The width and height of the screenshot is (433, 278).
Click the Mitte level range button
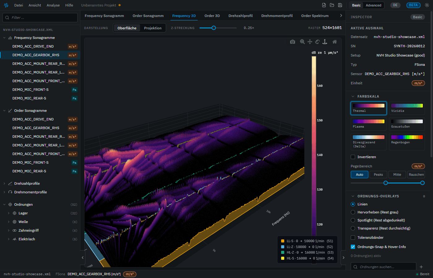[397, 175]
